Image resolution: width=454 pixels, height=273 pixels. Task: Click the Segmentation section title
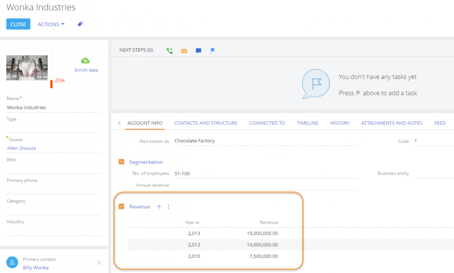click(x=146, y=162)
